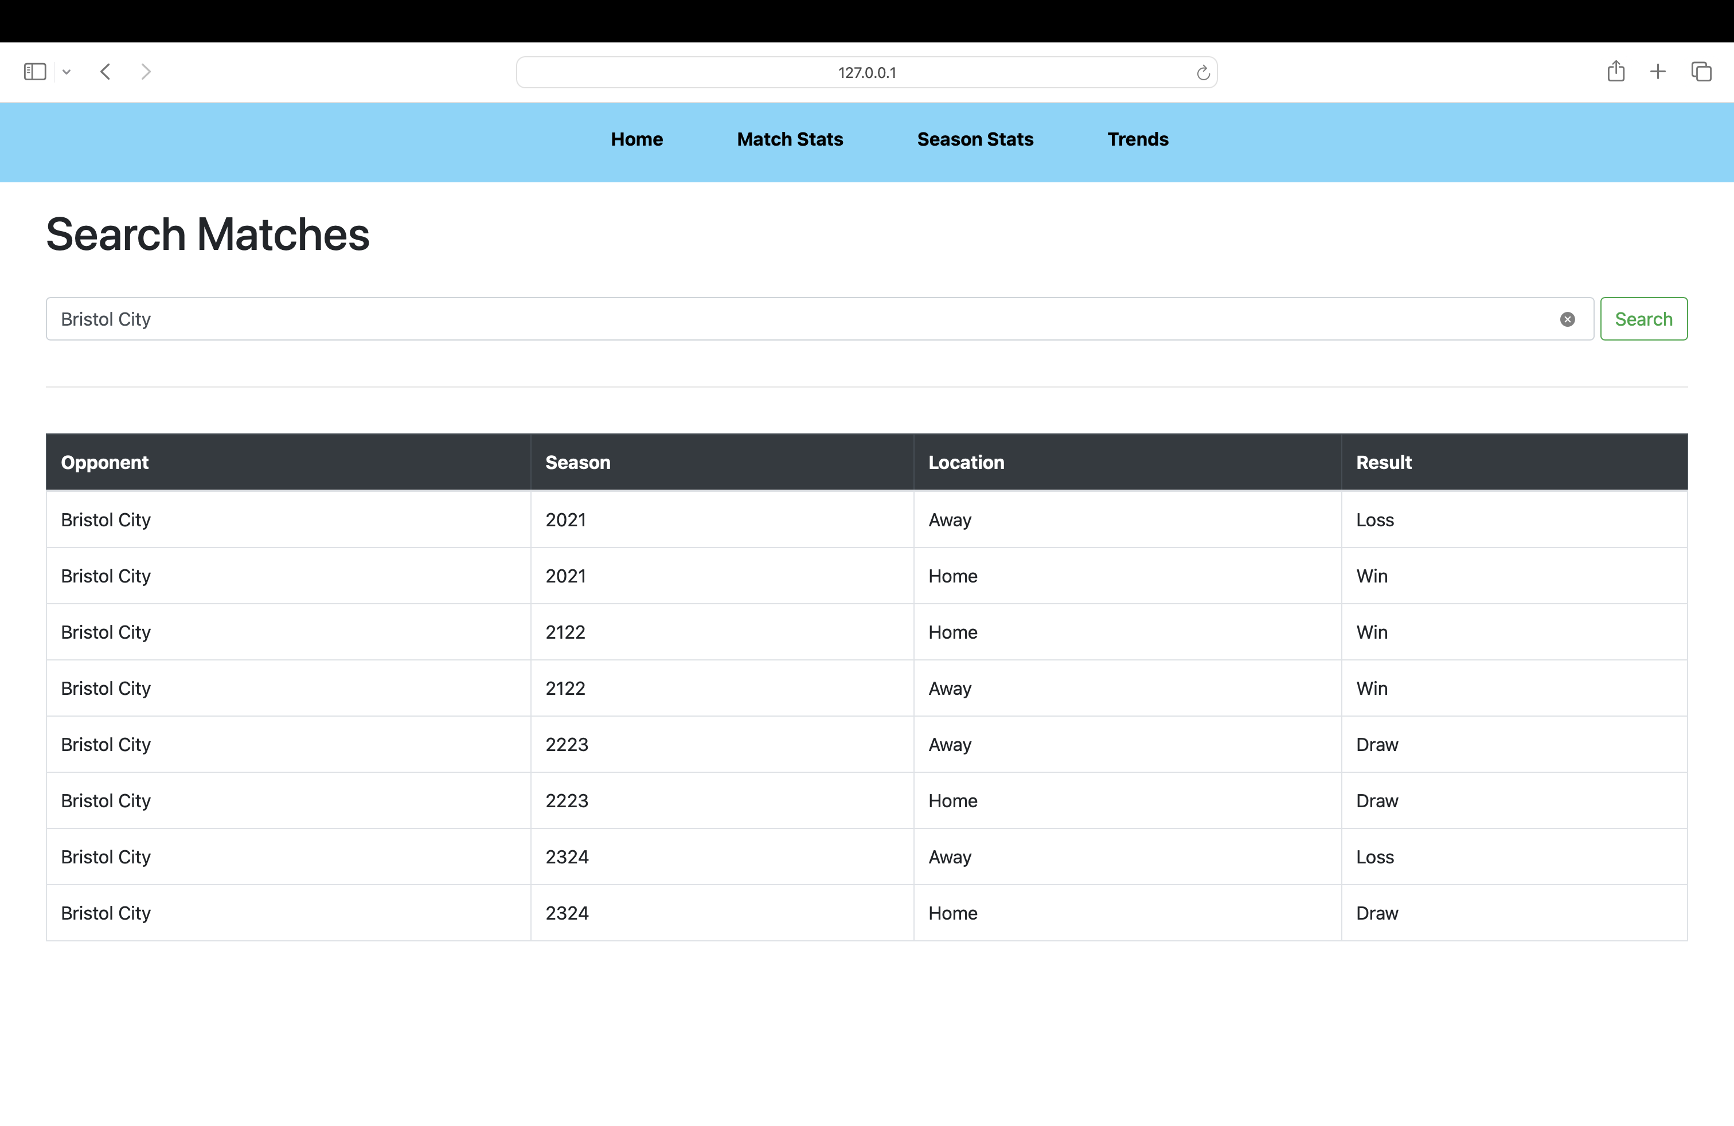The height and width of the screenshot is (1126, 1734).
Task: Open sidebar options dropdown chevron
Action: pos(67,71)
